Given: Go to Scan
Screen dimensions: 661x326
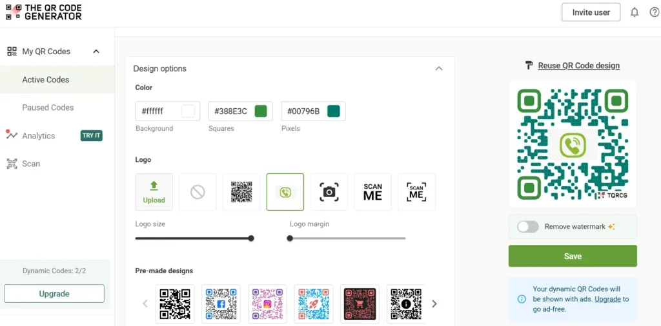Looking at the screenshot, I should click(31, 164).
